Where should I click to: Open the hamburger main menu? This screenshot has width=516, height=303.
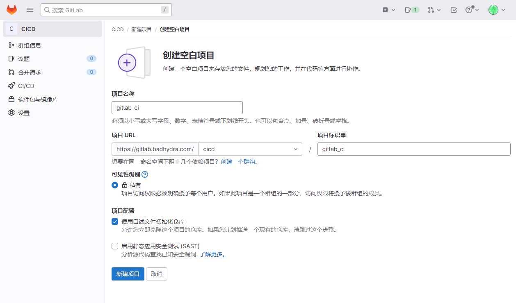coord(30,10)
